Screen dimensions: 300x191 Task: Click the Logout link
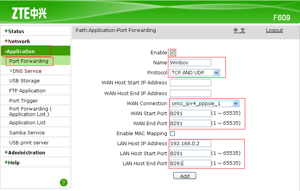click(275, 30)
